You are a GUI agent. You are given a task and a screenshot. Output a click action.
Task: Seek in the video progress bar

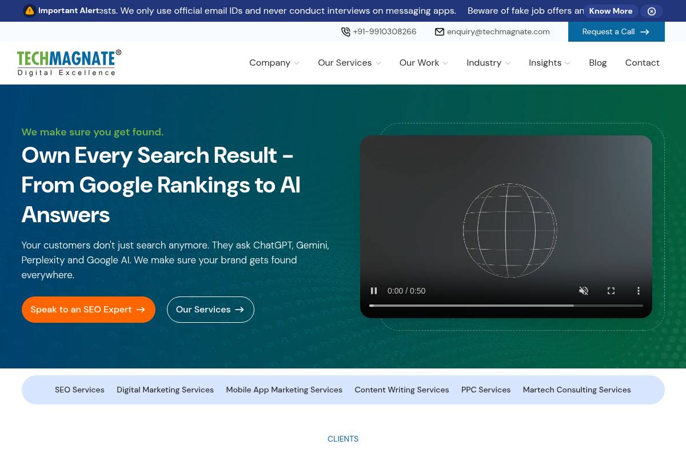(506, 306)
